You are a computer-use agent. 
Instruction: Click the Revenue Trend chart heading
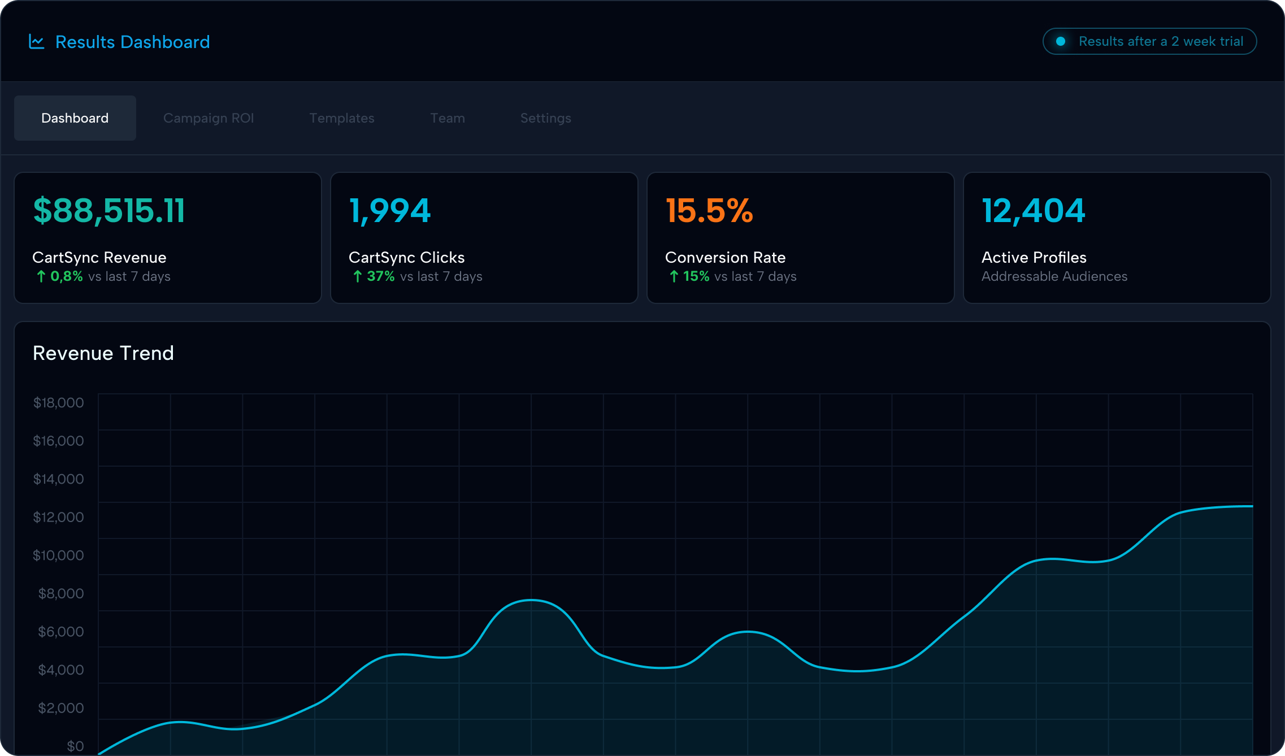point(103,353)
